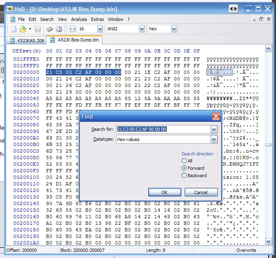Expand the bytes per row dropdown showing 16
This screenshot has width=276, height=258.
100,29
